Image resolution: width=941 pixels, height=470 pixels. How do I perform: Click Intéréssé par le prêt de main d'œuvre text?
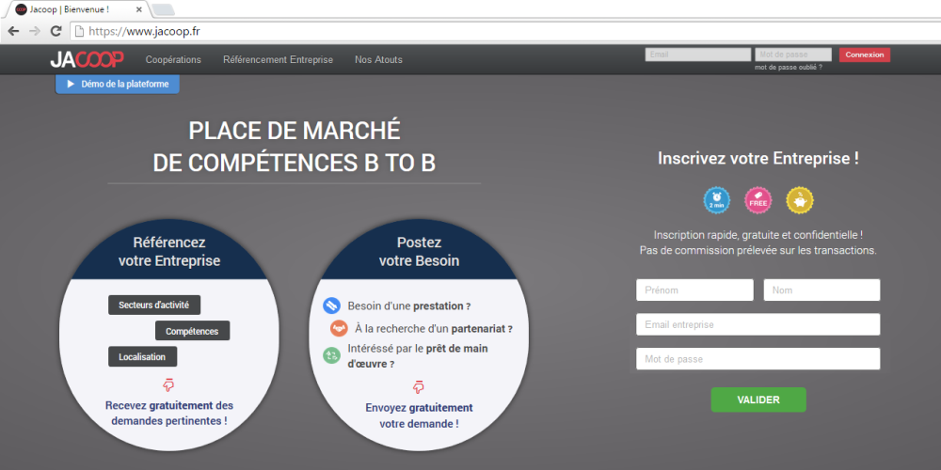tap(418, 355)
